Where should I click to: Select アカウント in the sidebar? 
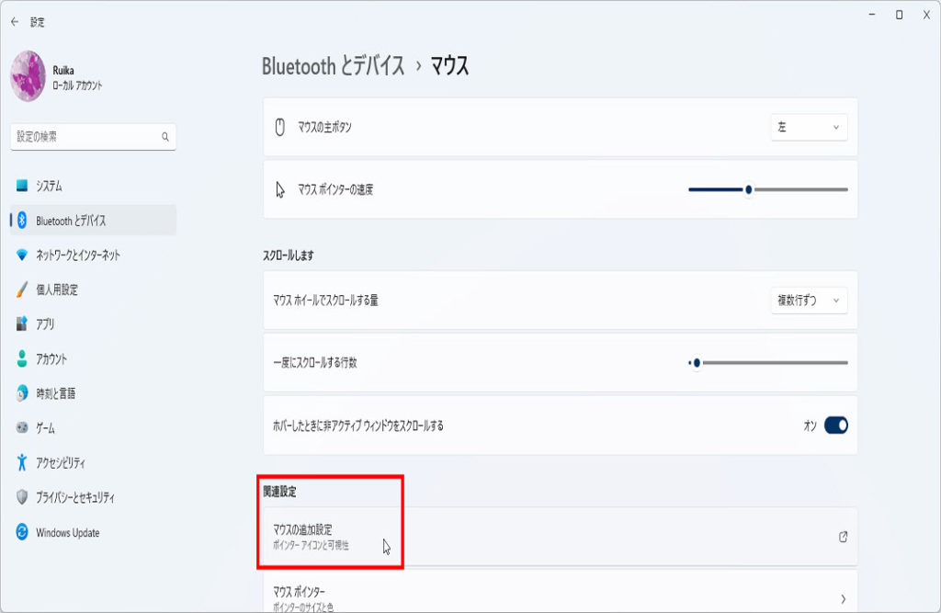point(51,359)
